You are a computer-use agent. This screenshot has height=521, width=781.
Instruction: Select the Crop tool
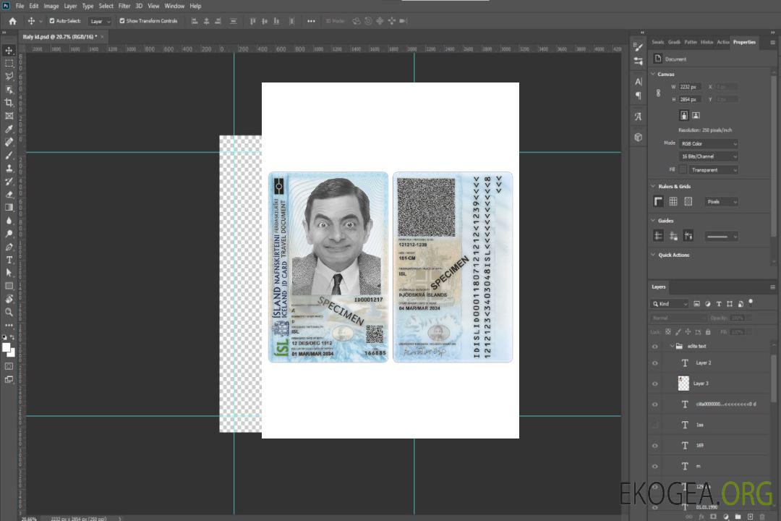tap(9, 103)
